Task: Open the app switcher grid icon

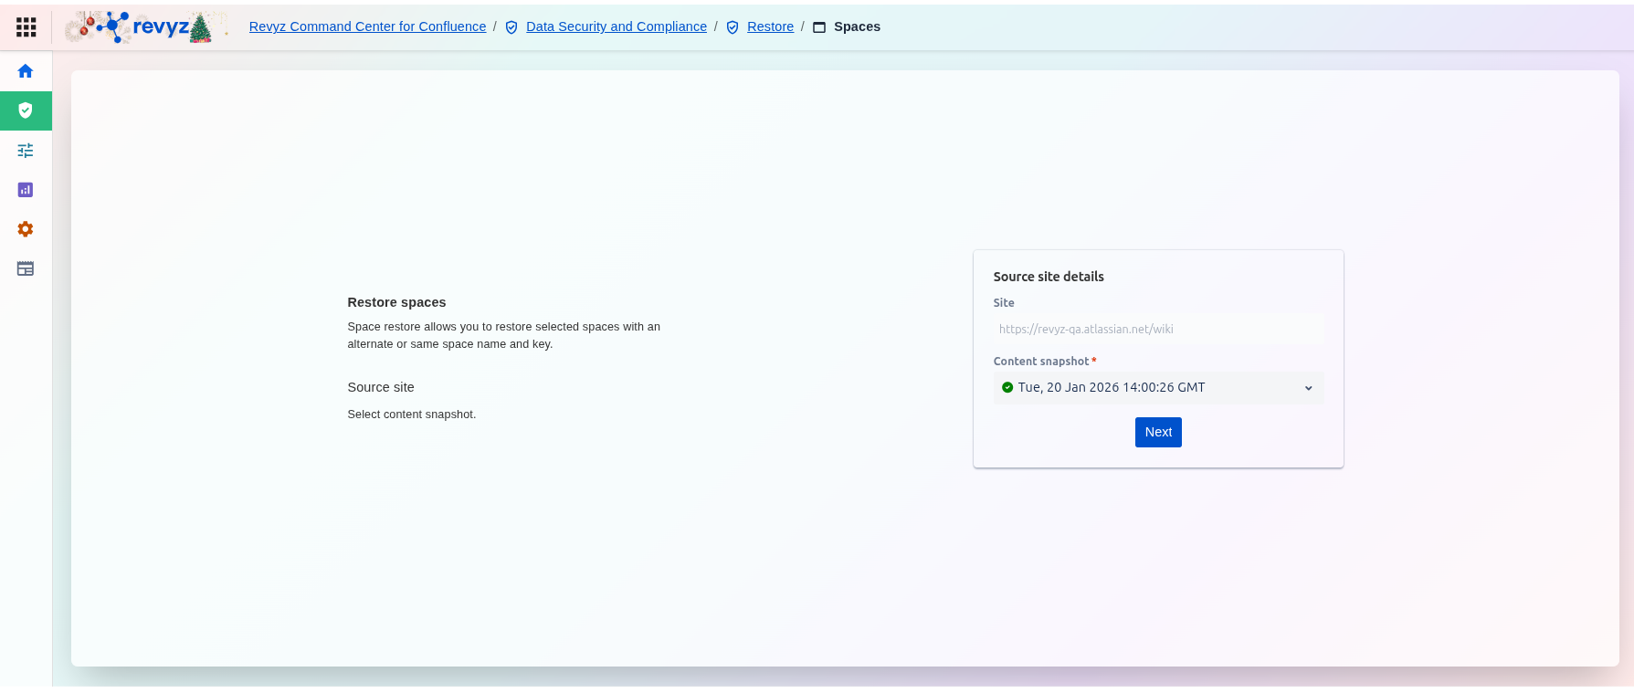Action: pos(26,27)
